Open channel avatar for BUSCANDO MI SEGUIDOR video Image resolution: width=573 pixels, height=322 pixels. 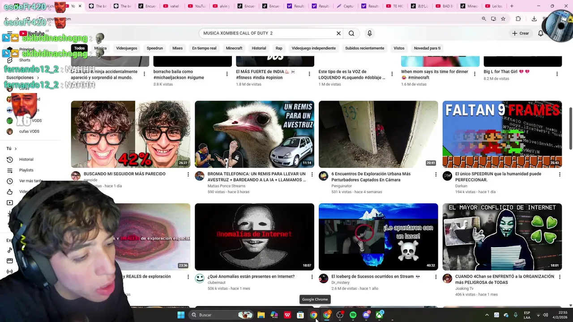[76, 176]
